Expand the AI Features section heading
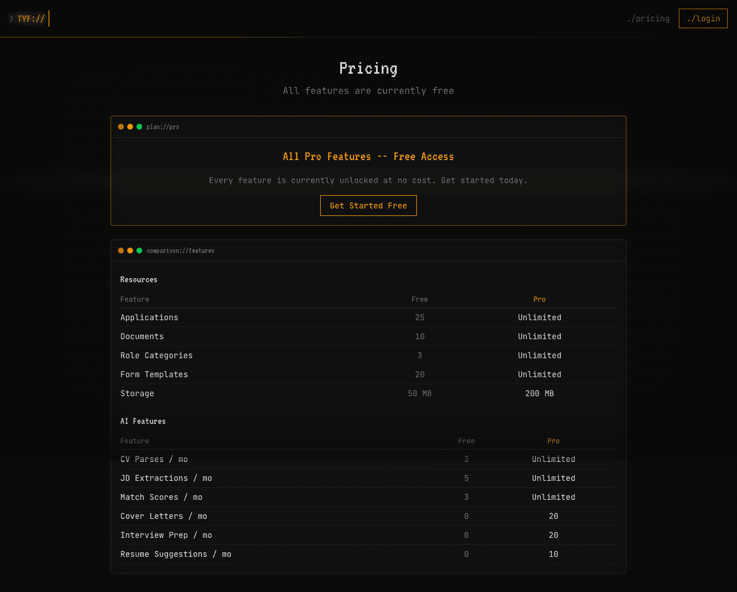The image size is (737, 592). tap(143, 421)
